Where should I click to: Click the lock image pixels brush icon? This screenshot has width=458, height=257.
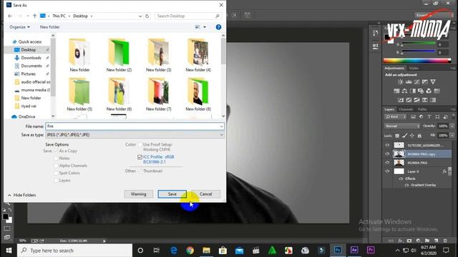[404, 136]
